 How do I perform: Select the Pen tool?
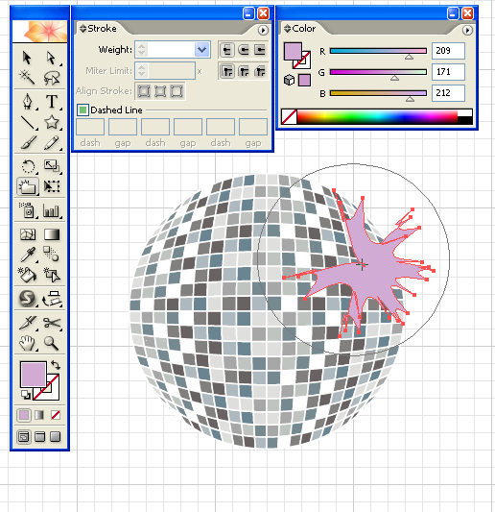click(28, 101)
